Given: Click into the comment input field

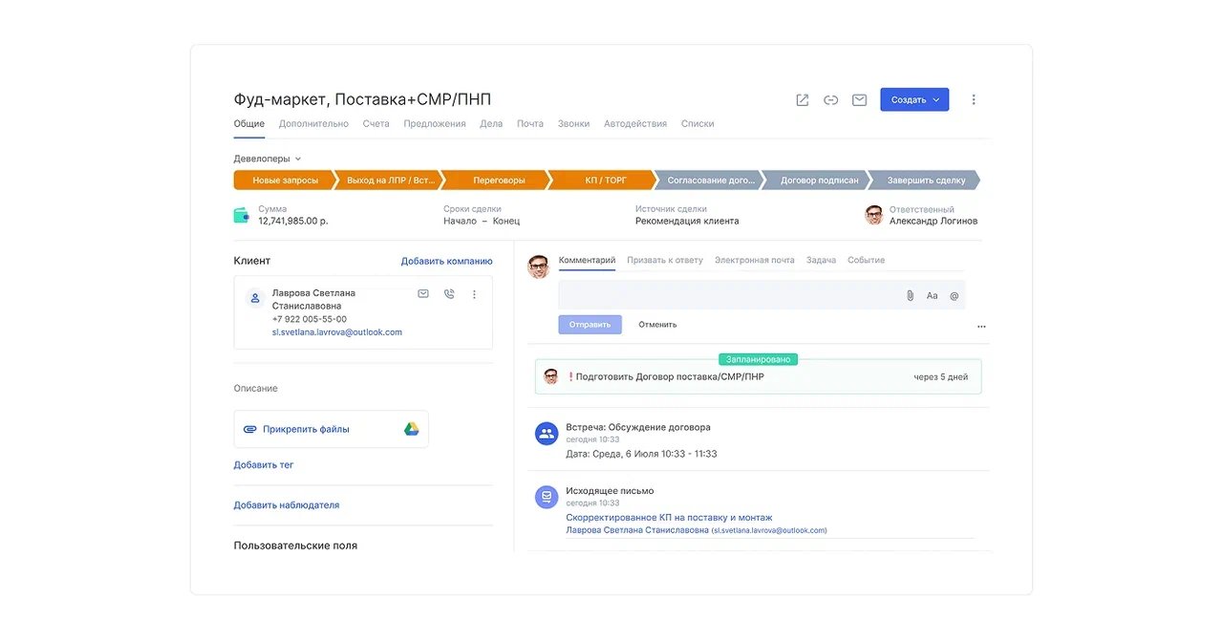Looking at the screenshot, I should click(x=726, y=295).
